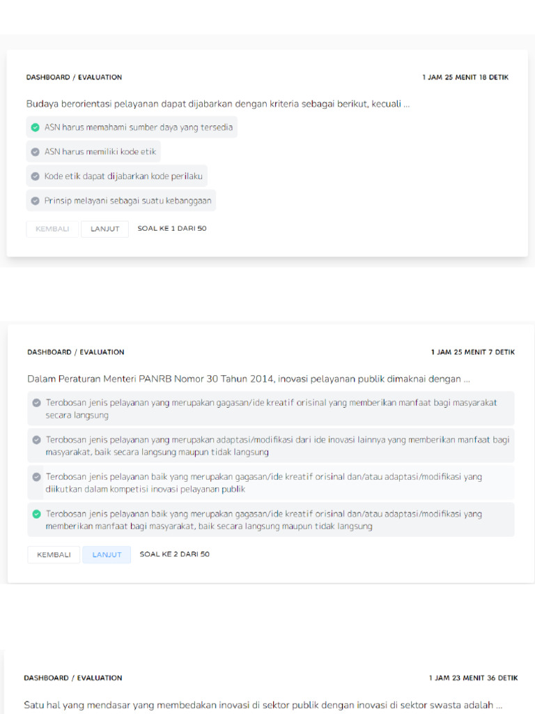Screen dimensions: 535x714
Task: Open DASHBOARD / EVALUATION breadcrumb in first card
Action: (74, 77)
